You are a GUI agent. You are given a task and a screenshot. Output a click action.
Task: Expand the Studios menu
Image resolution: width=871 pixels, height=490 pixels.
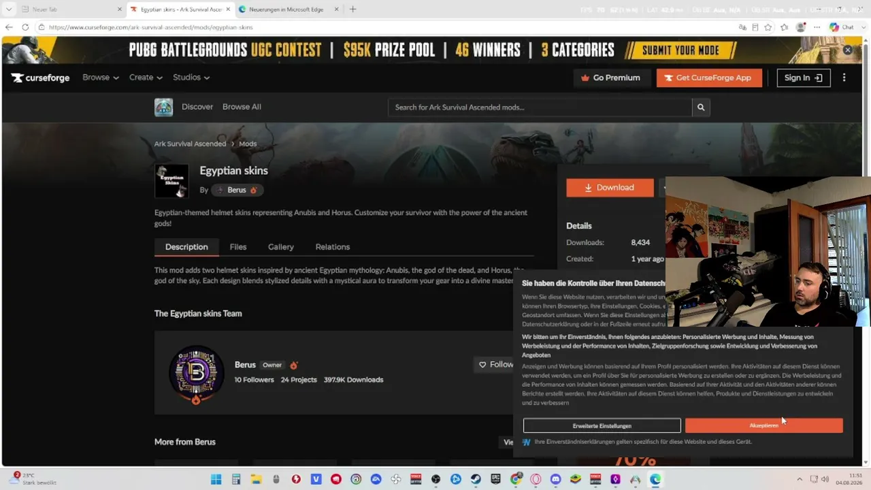(191, 78)
